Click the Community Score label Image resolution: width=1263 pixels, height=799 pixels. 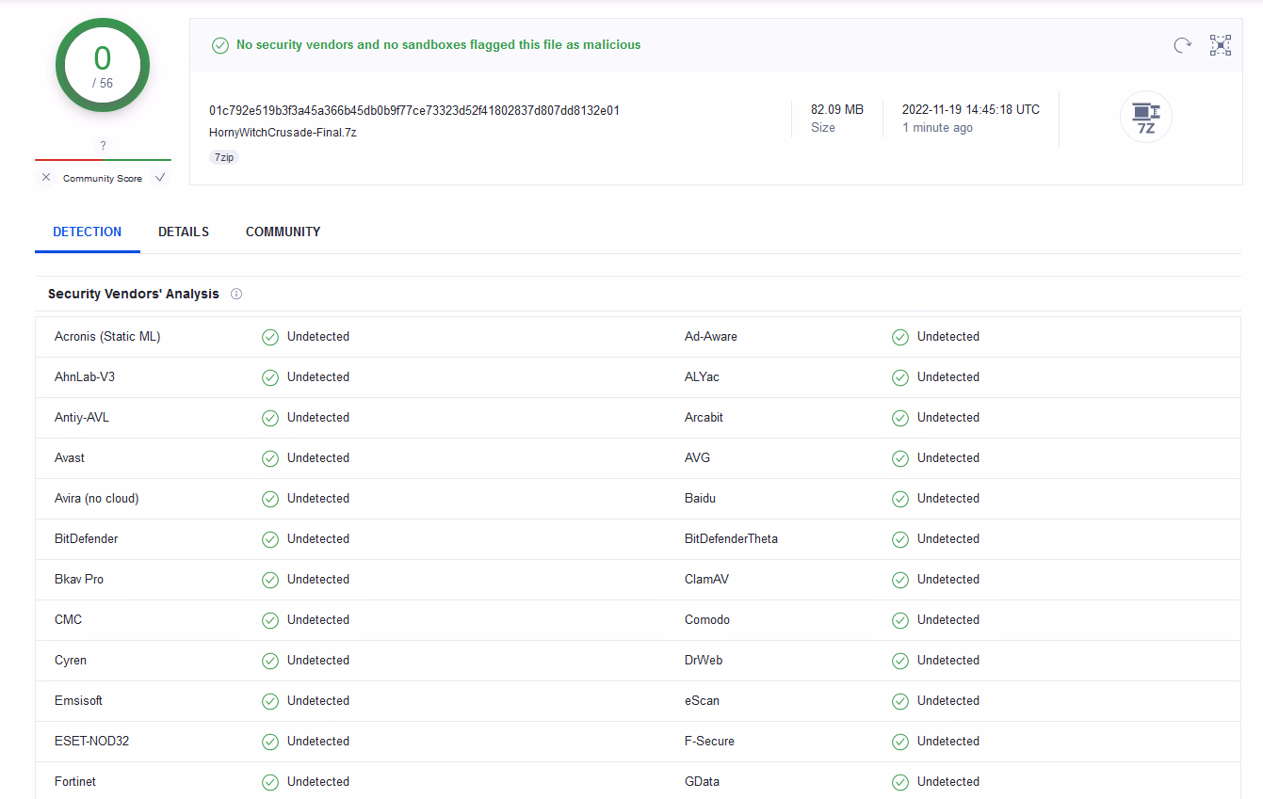(103, 178)
